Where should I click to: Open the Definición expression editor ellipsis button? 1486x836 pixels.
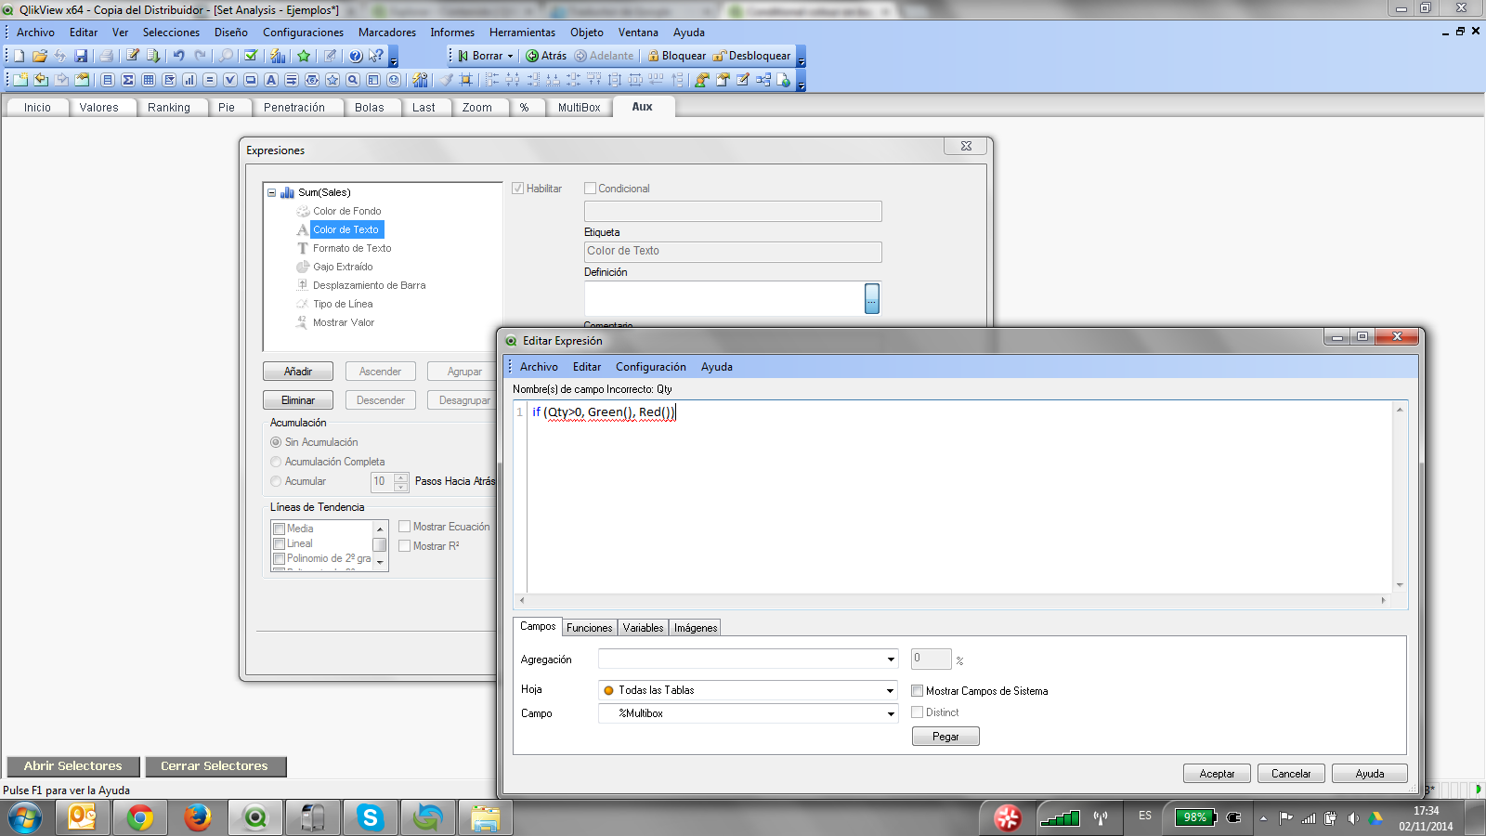[x=872, y=298]
